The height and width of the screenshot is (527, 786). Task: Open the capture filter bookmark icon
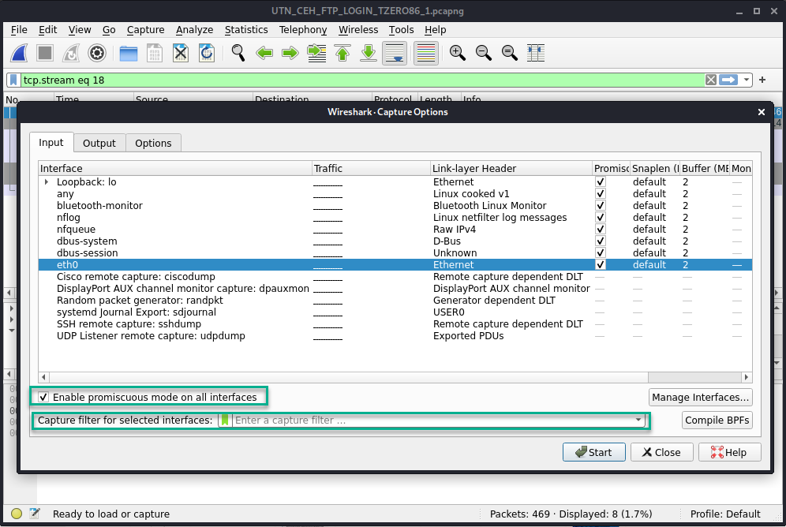[x=225, y=420]
